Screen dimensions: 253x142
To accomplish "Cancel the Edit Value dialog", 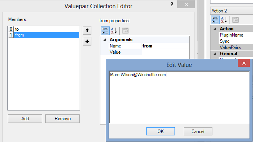I will click(x=198, y=131).
